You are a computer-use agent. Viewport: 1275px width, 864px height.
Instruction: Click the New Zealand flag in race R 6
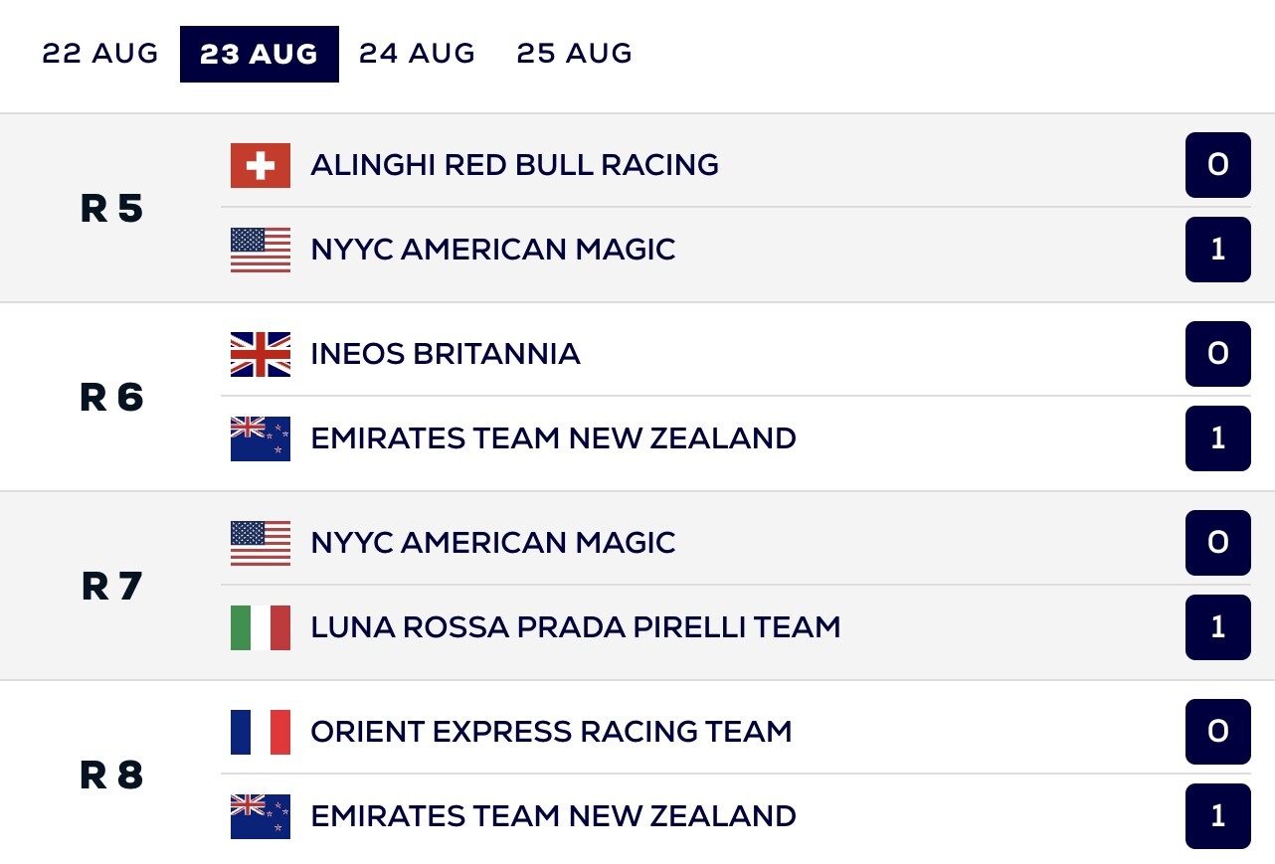coord(261,438)
